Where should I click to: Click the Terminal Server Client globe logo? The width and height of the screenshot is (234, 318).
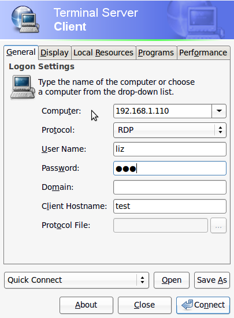[25, 20]
